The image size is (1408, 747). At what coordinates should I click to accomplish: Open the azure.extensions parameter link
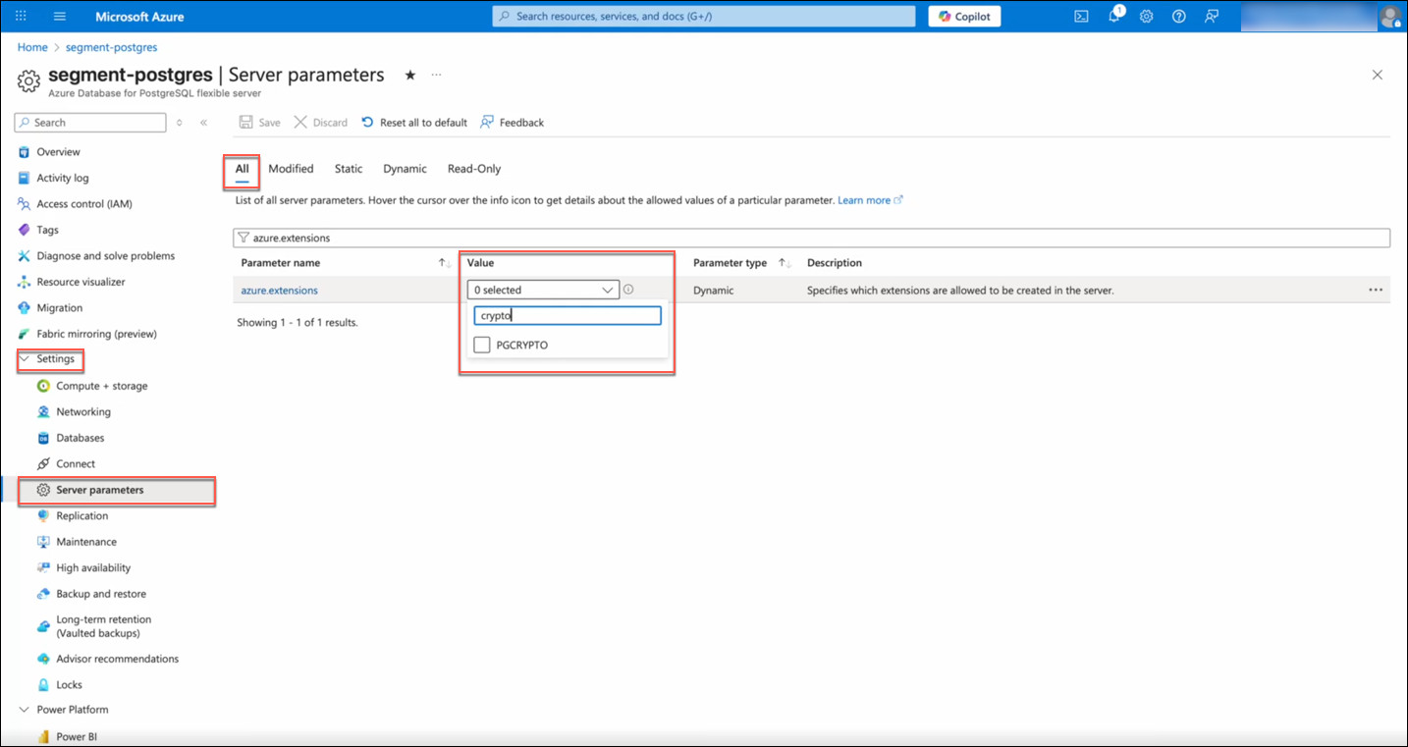[279, 291]
